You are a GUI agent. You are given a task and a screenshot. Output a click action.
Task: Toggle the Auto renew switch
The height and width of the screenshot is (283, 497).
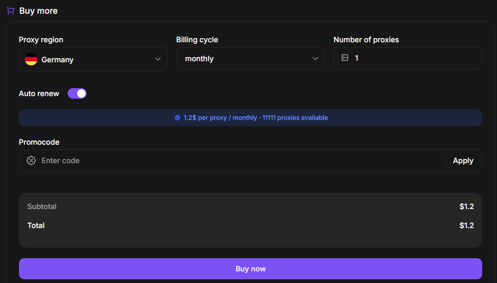(x=77, y=93)
